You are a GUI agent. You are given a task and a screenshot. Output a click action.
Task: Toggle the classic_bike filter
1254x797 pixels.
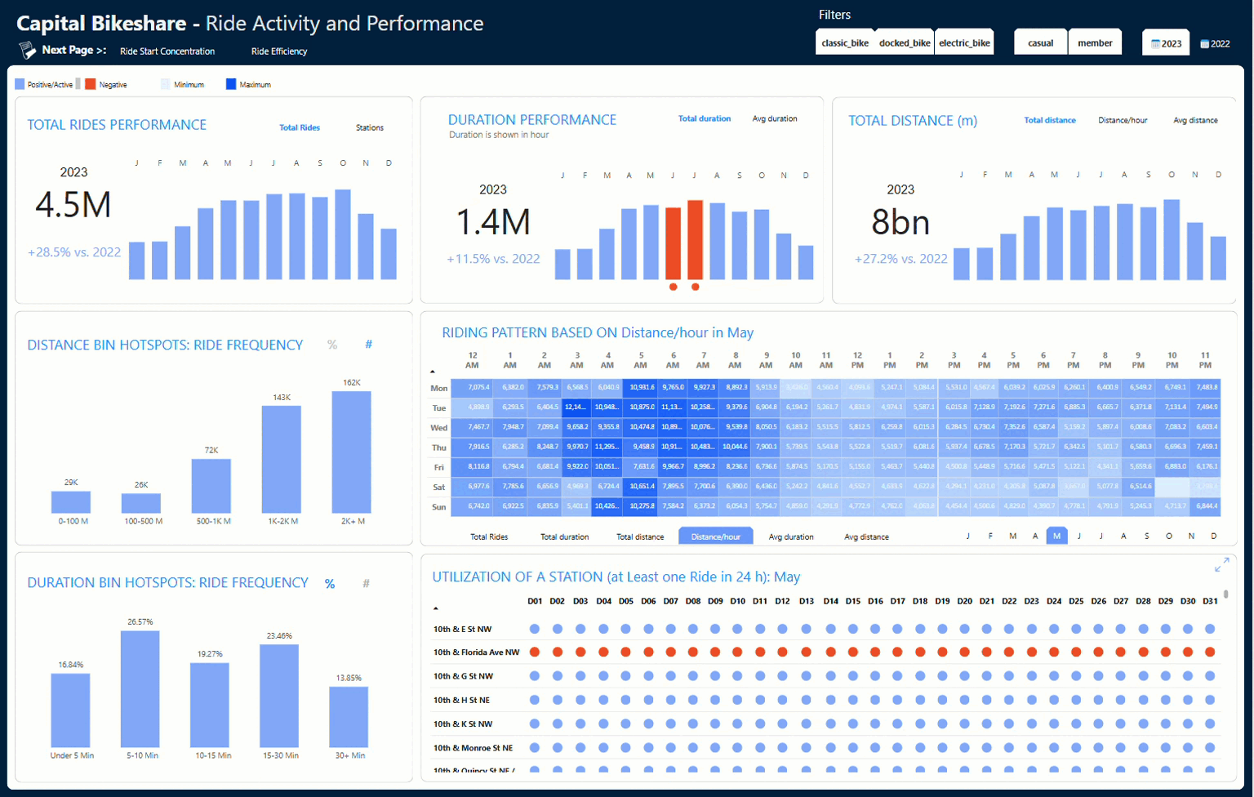coord(844,43)
